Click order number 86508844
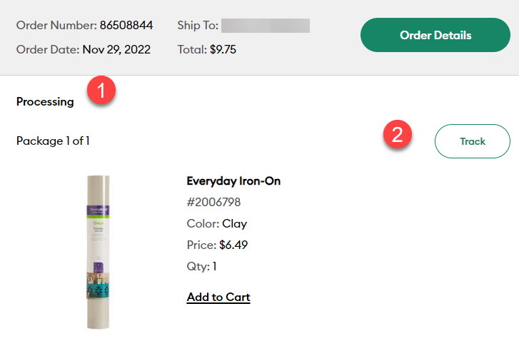The image size is (519, 341). click(x=126, y=26)
